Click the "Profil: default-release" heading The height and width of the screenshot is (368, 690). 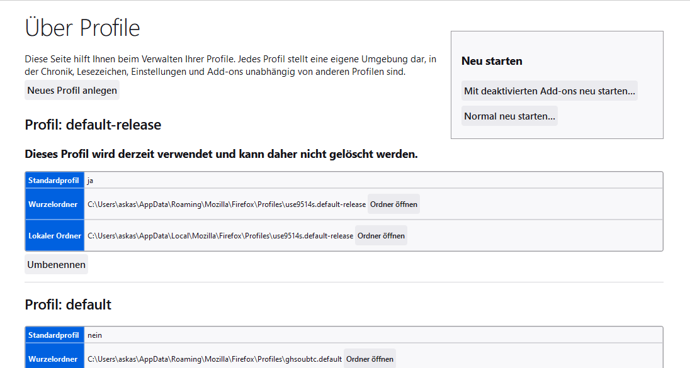[x=93, y=125]
